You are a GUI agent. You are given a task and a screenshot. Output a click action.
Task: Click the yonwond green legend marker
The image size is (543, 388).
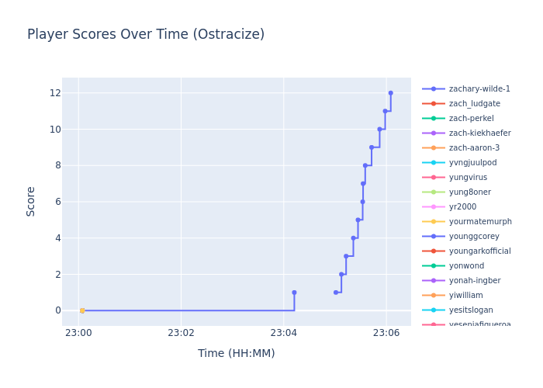(434, 266)
